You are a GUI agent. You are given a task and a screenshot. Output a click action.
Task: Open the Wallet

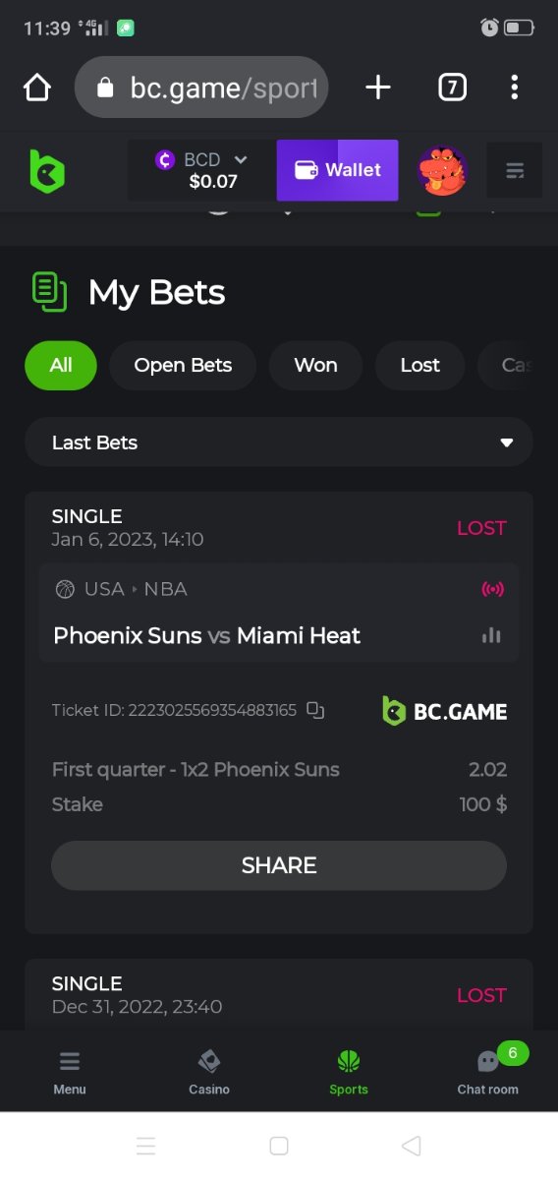338,170
